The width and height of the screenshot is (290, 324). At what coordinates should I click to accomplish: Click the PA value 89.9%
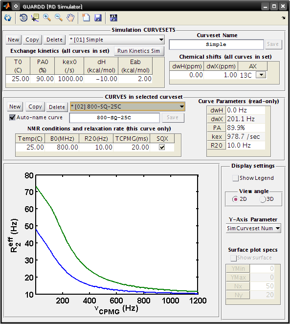click(x=245, y=128)
